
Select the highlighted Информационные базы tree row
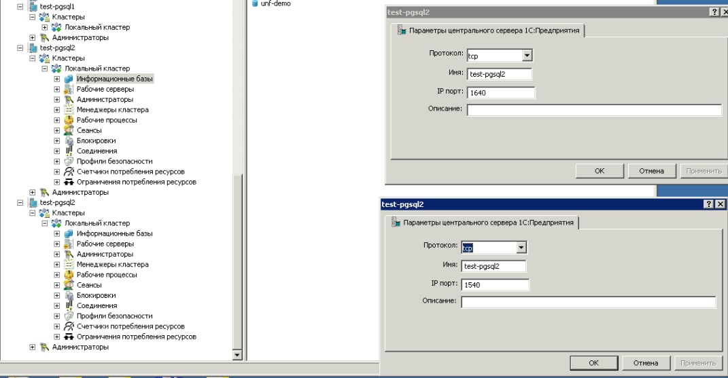pos(115,79)
